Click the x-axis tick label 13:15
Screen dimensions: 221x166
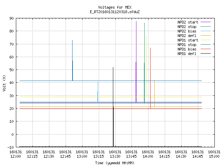[98, 156]
